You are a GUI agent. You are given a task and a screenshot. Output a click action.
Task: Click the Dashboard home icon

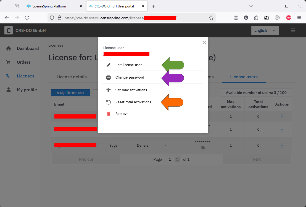9,48
